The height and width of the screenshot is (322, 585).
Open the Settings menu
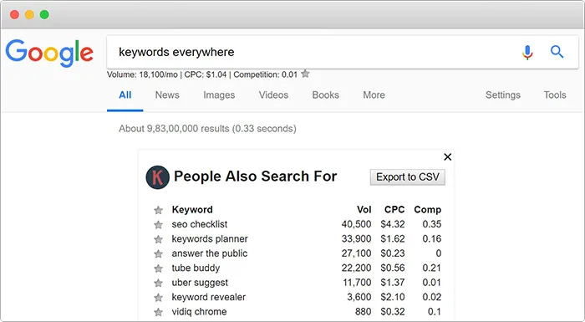(502, 95)
